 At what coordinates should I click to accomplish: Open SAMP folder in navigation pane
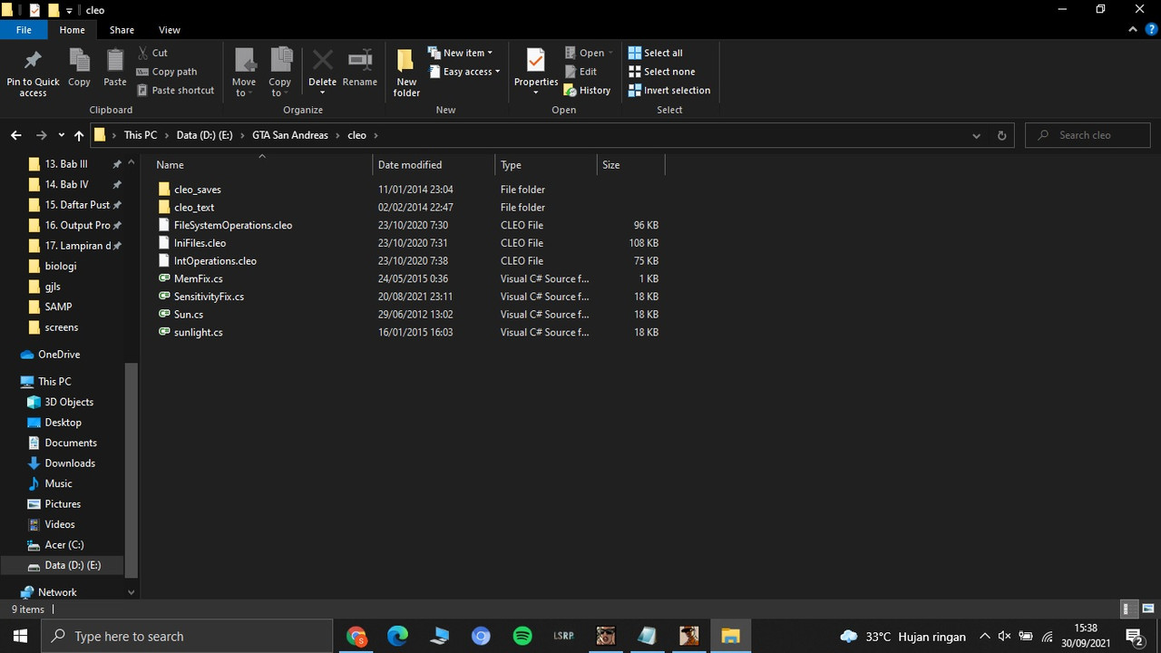pos(58,307)
